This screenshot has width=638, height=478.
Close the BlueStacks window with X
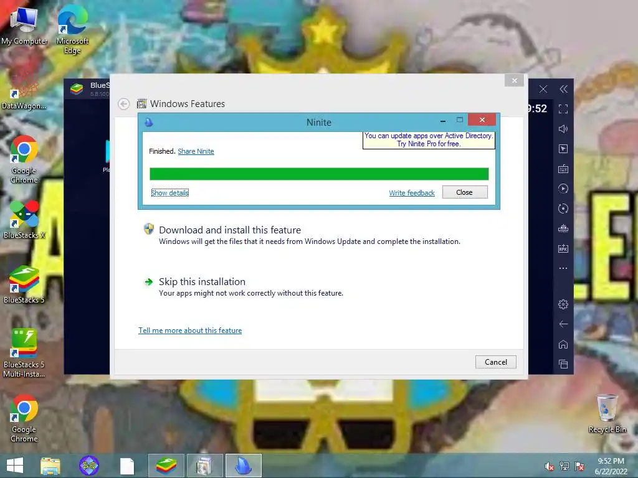pos(543,89)
